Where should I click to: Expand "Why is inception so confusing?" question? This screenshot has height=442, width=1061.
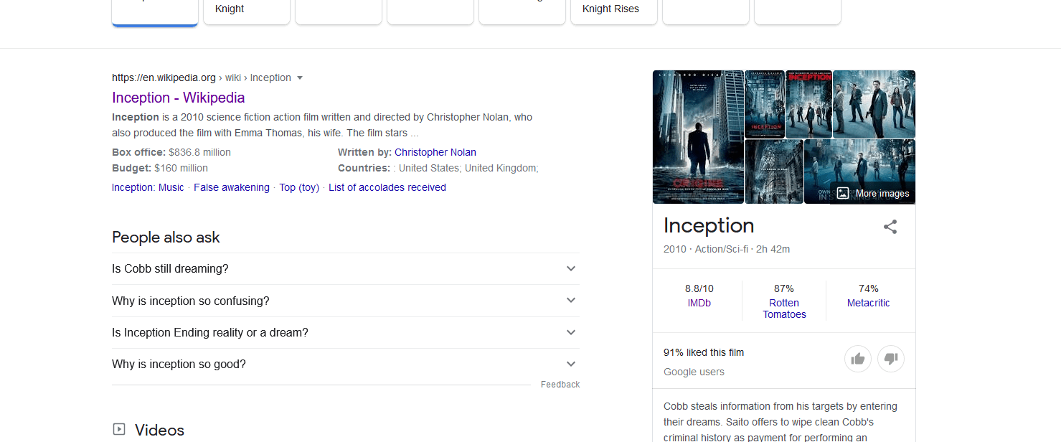pos(346,301)
